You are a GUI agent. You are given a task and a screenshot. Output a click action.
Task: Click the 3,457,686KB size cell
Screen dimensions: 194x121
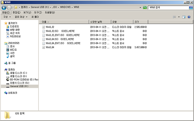click(141, 47)
